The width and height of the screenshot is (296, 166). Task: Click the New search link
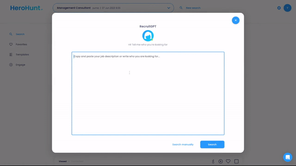point(193,8)
